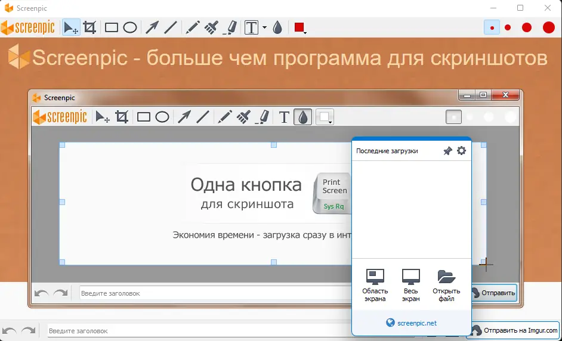This screenshot has width=562, height=341.
Task: Minimize the outer Screenpic window
Action: pyautogui.click(x=493, y=8)
